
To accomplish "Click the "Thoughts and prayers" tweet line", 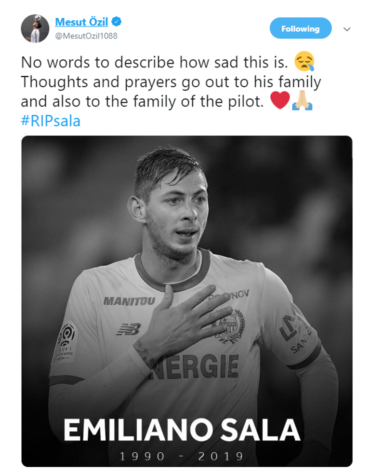I will 171,82.
